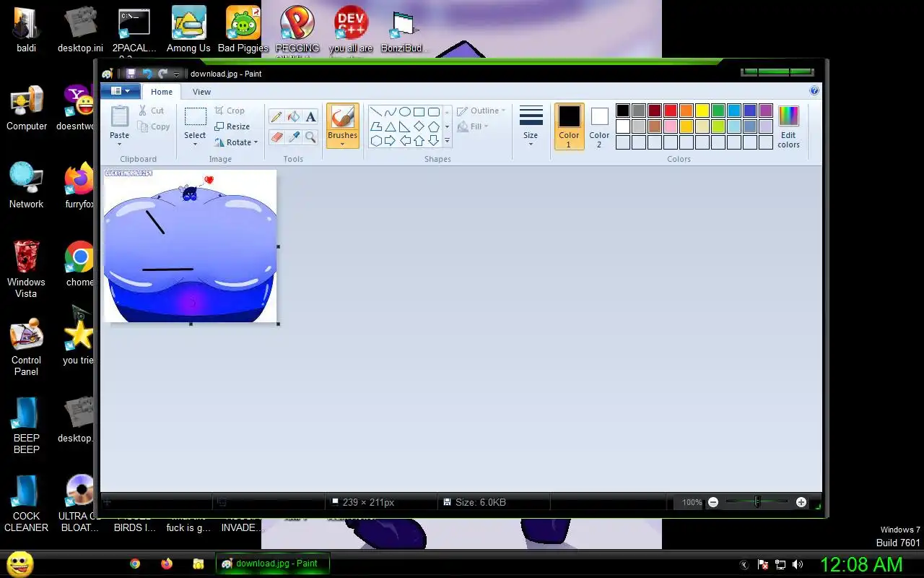Image resolution: width=924 pixels, height=578 pixels.
Task: Choose the Rectangle shape
Action: pyautogui.click(x=419, y=112)
